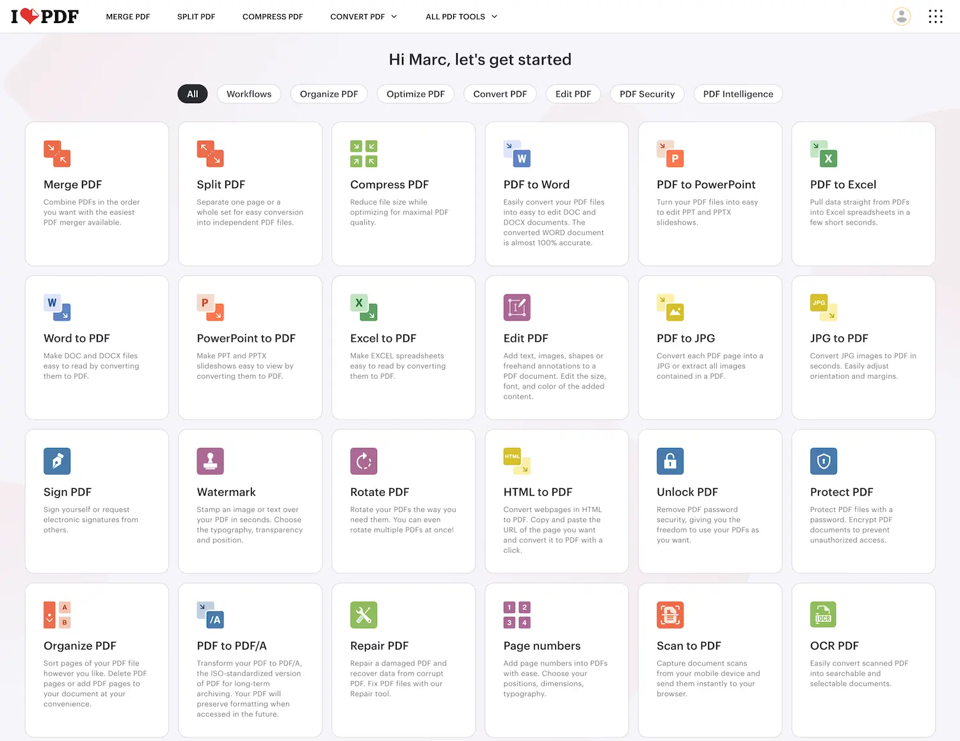960x741 pixels.
Task: Expand the All PDF Tools dropdown
Action: tap(461, 17)
